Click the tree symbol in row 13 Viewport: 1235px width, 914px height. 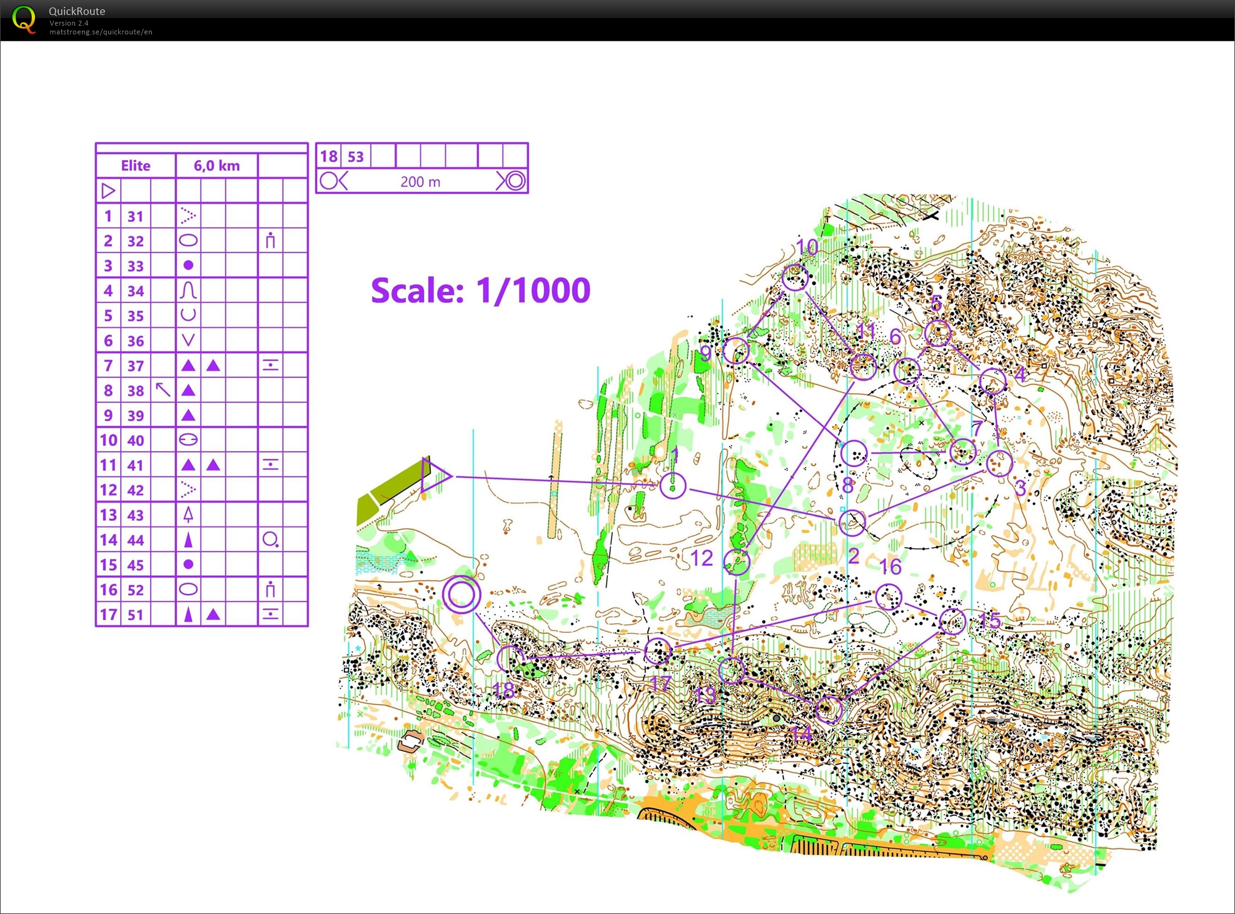(x=188, y=515)
